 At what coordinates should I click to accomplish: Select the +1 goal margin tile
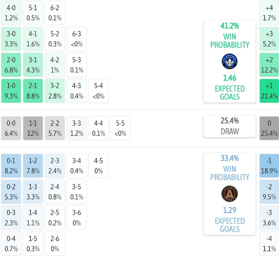click(x=269, y=91)
